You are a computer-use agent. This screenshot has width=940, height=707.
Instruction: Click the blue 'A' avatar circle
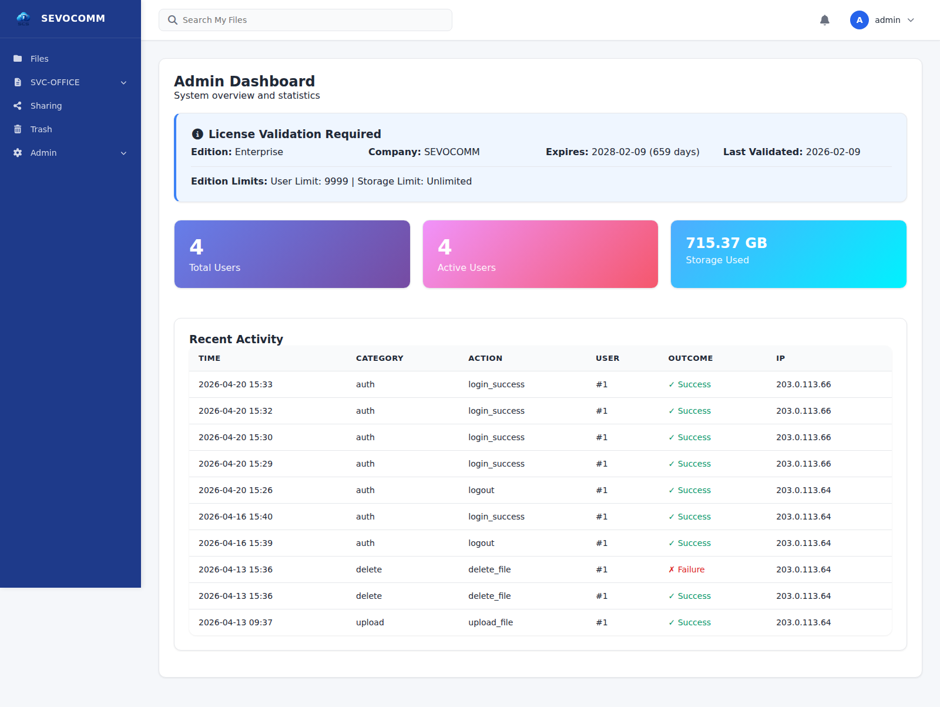tap(859, 19)
